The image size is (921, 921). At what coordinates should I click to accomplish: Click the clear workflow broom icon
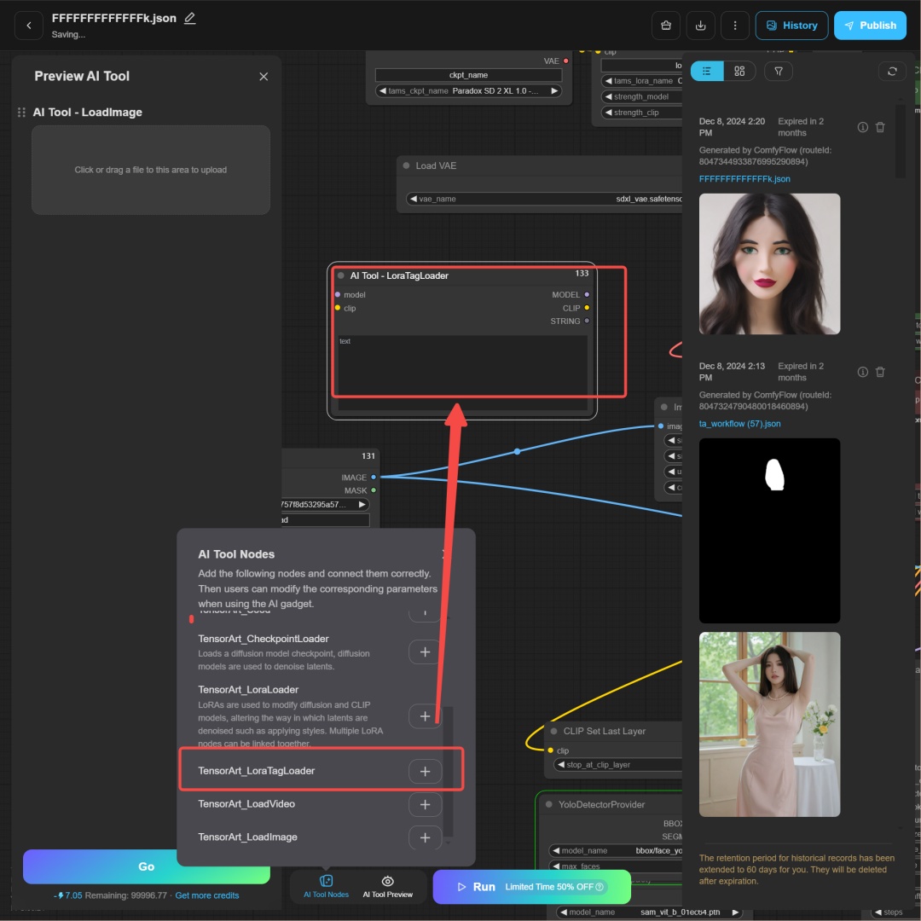(x=666, y=26)
